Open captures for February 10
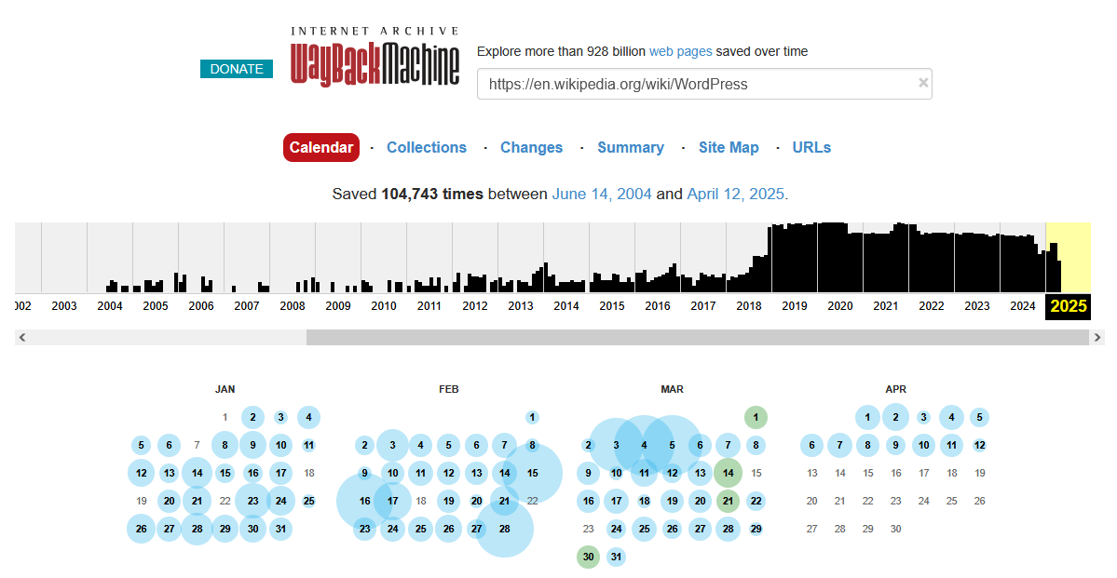Screen dimensions: 1117x578 tap(392, 473)
